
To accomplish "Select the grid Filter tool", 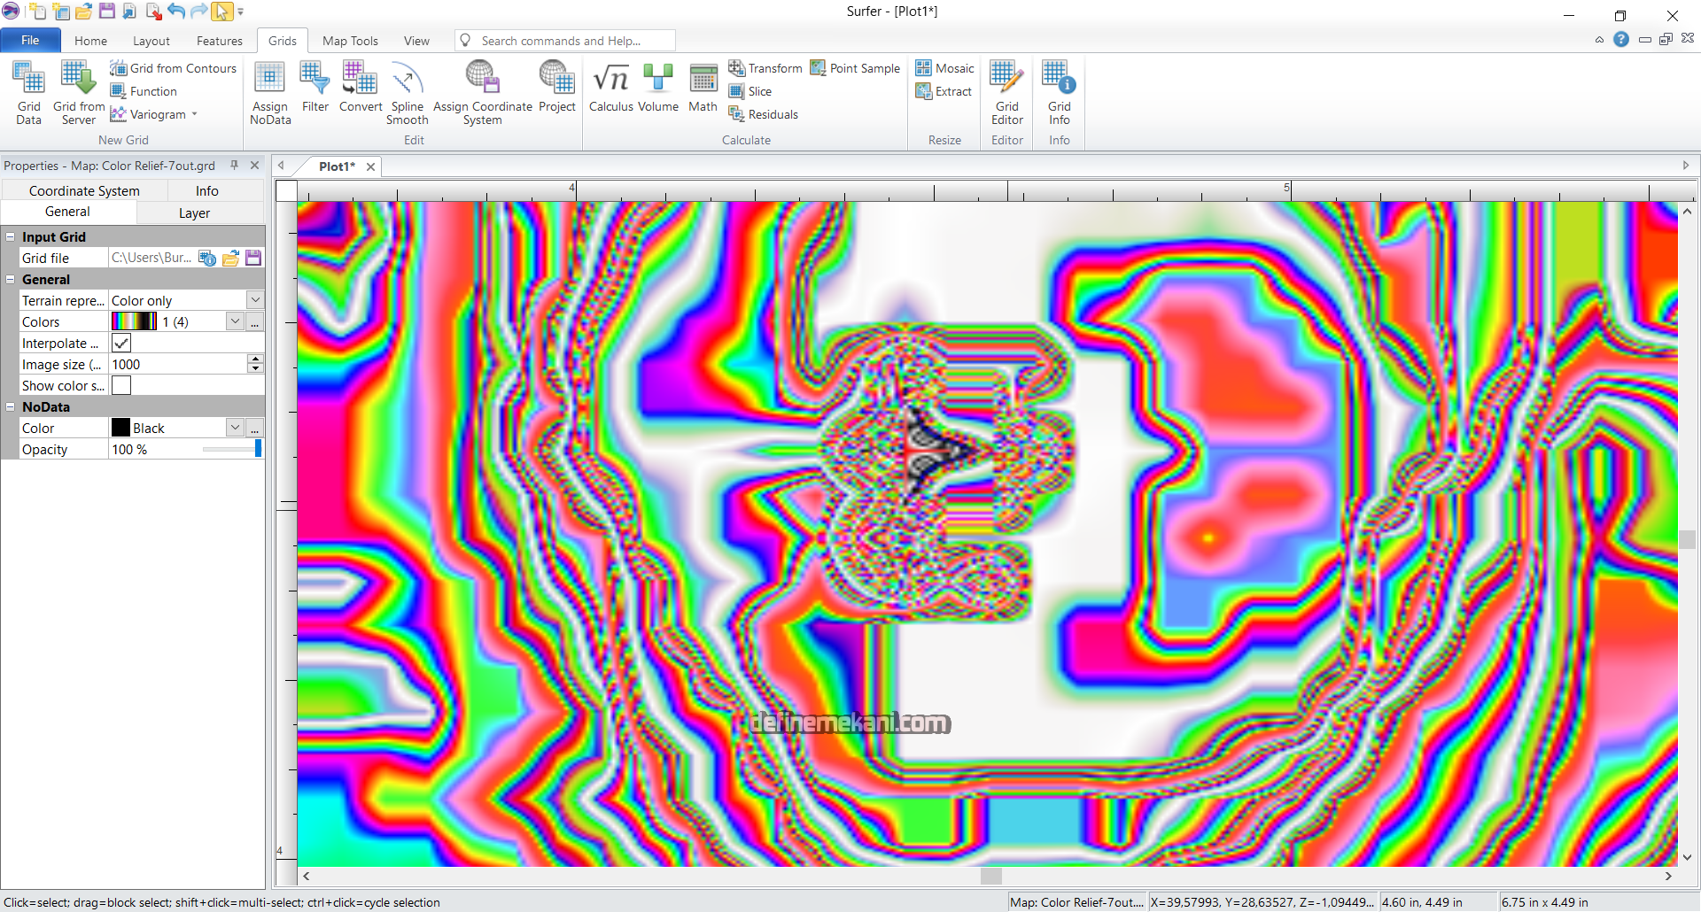I will (315, 89).
